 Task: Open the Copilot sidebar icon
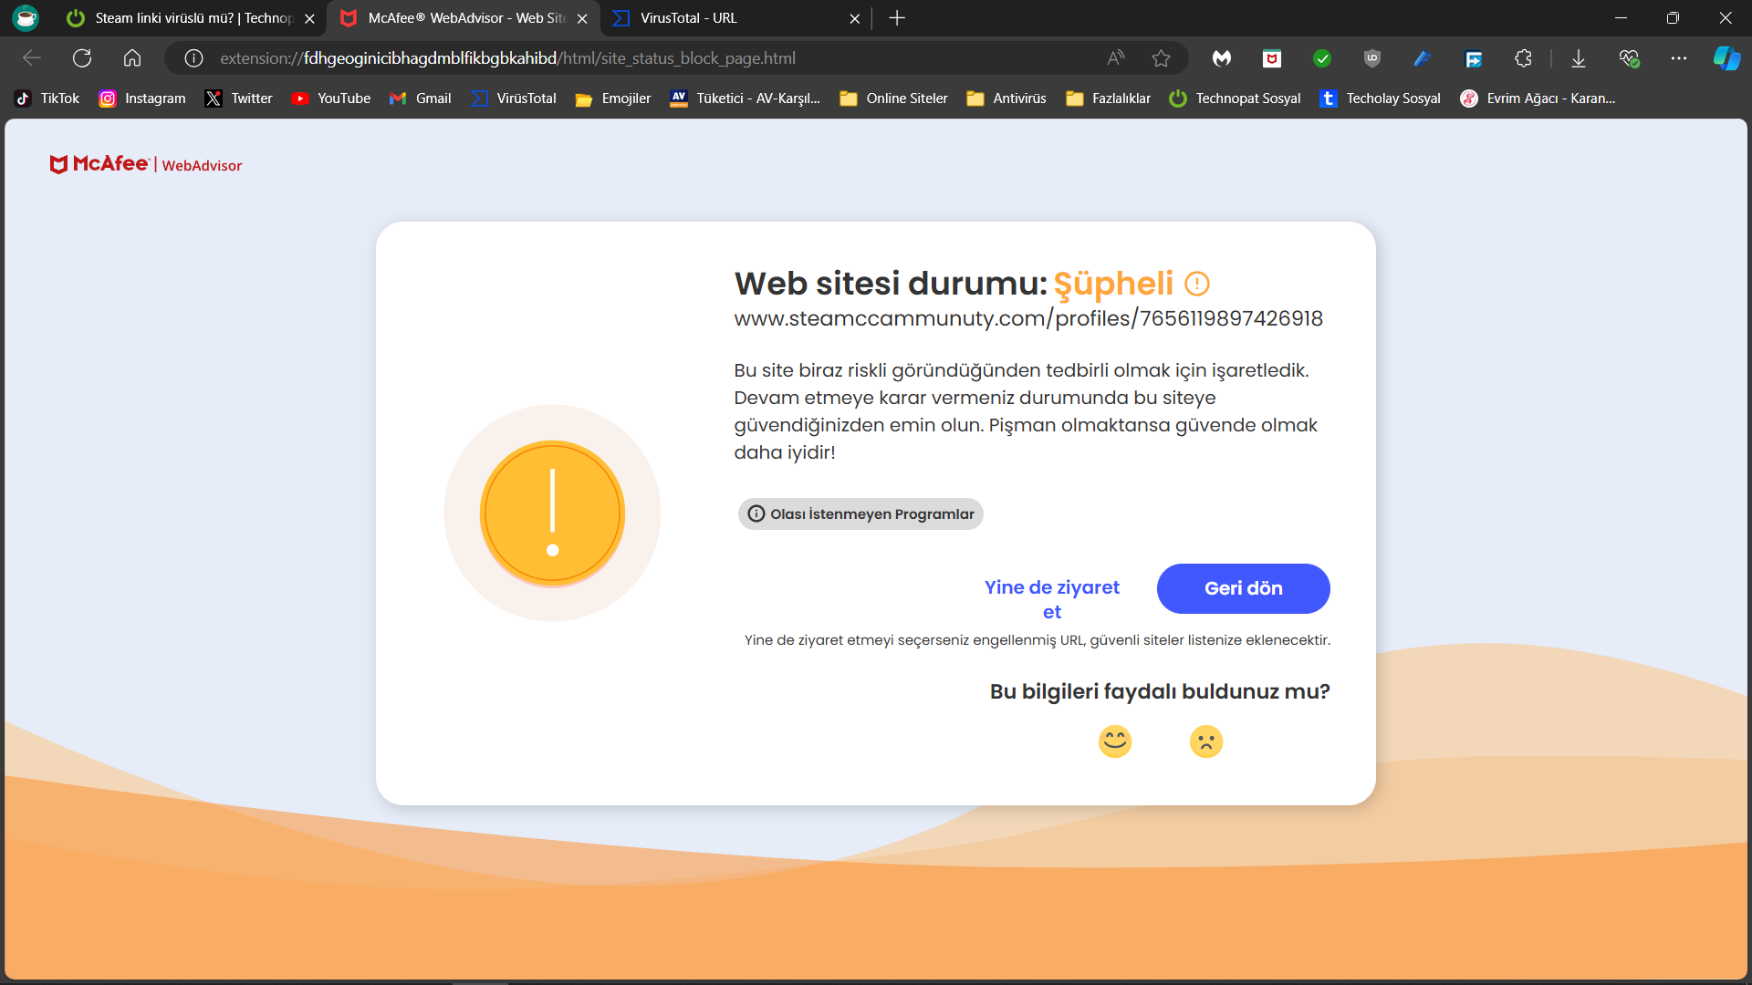pos(1726,58)
